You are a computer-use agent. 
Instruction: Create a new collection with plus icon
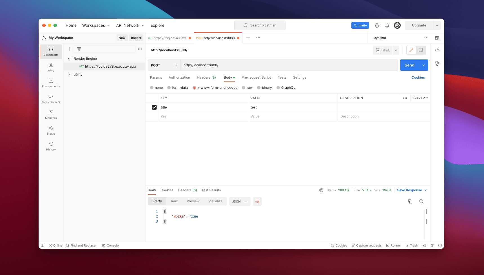[69, 49]
